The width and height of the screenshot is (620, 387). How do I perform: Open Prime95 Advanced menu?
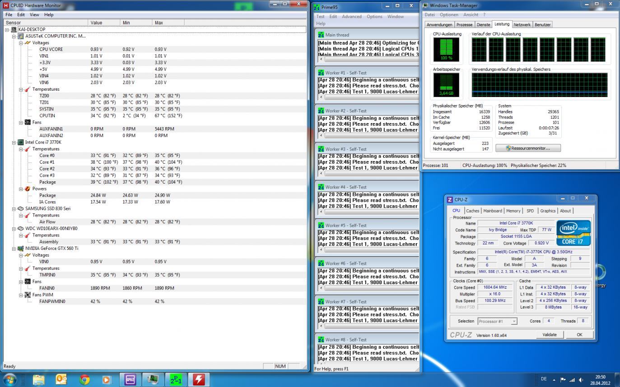351,16
